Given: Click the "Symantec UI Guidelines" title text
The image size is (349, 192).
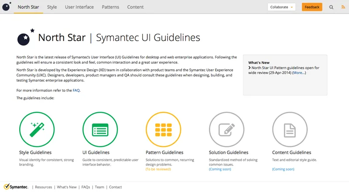Looking at the screenshot, I should point(148,37).
